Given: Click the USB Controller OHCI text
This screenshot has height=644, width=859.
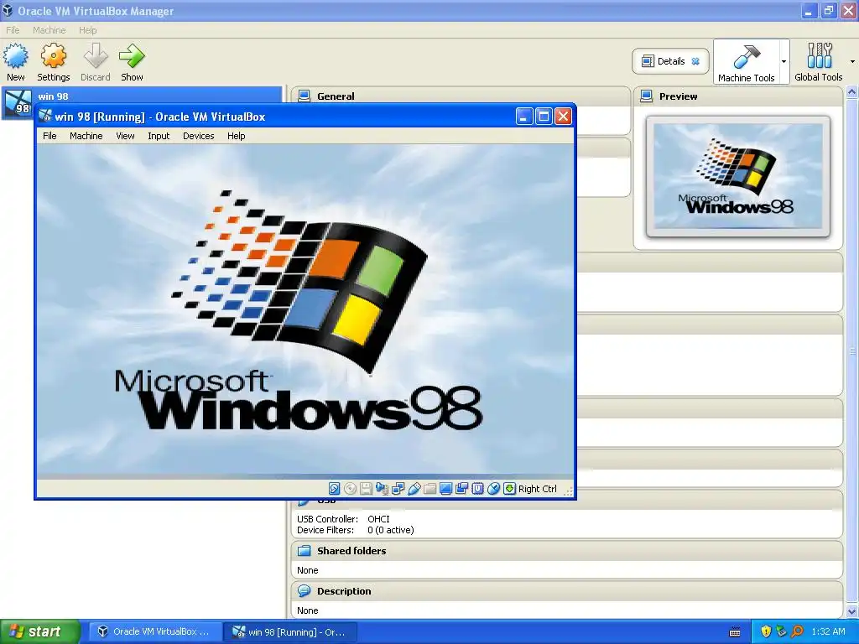Looking at the screenshot, I should click(343, 518).
